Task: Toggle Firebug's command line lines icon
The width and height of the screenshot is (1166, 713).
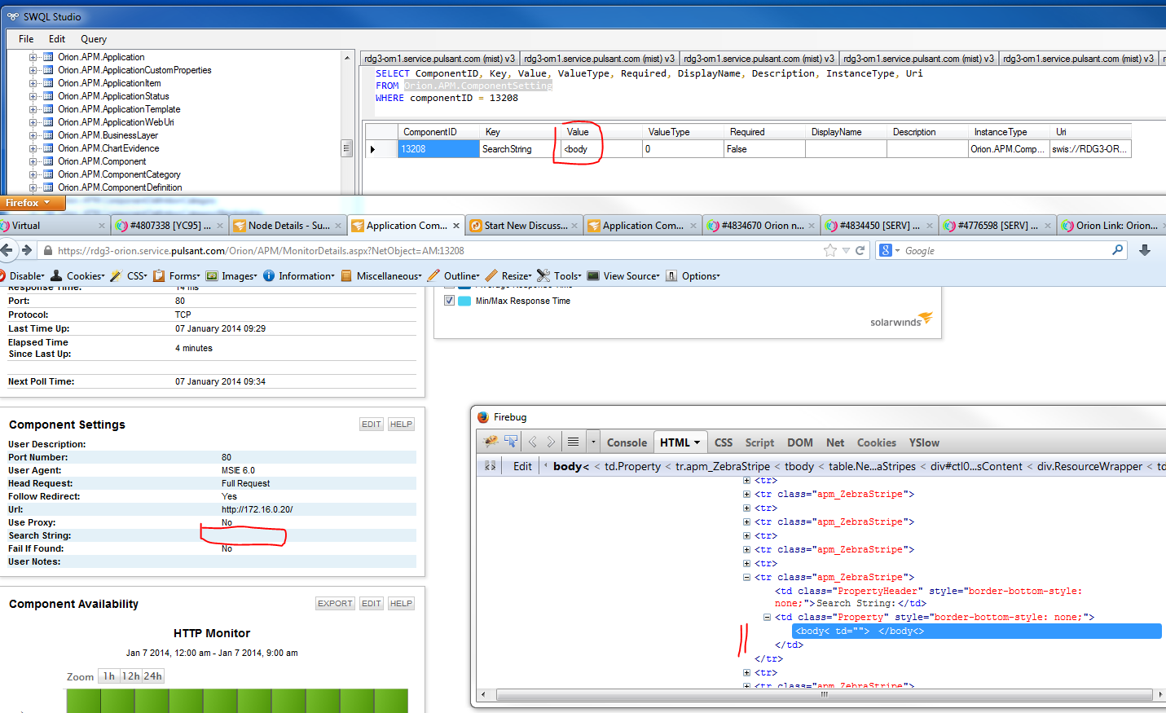Action: (574, 442)
